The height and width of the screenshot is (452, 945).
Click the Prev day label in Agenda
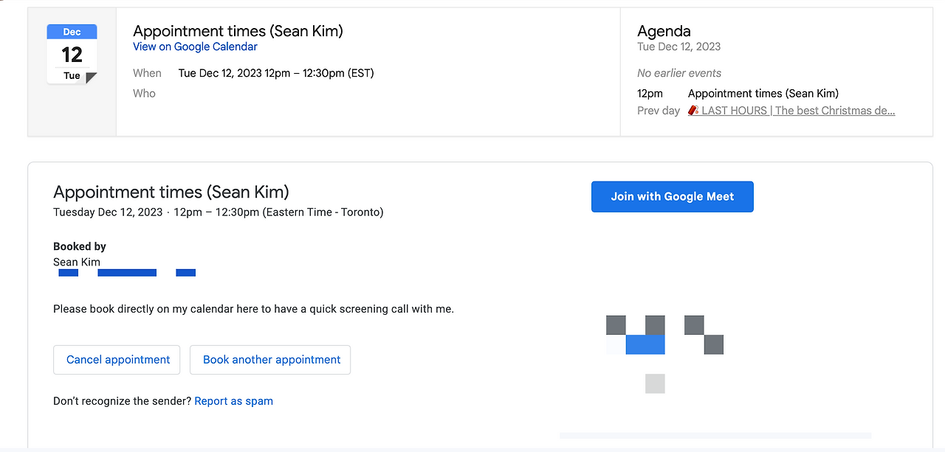(x=658, y=111)
